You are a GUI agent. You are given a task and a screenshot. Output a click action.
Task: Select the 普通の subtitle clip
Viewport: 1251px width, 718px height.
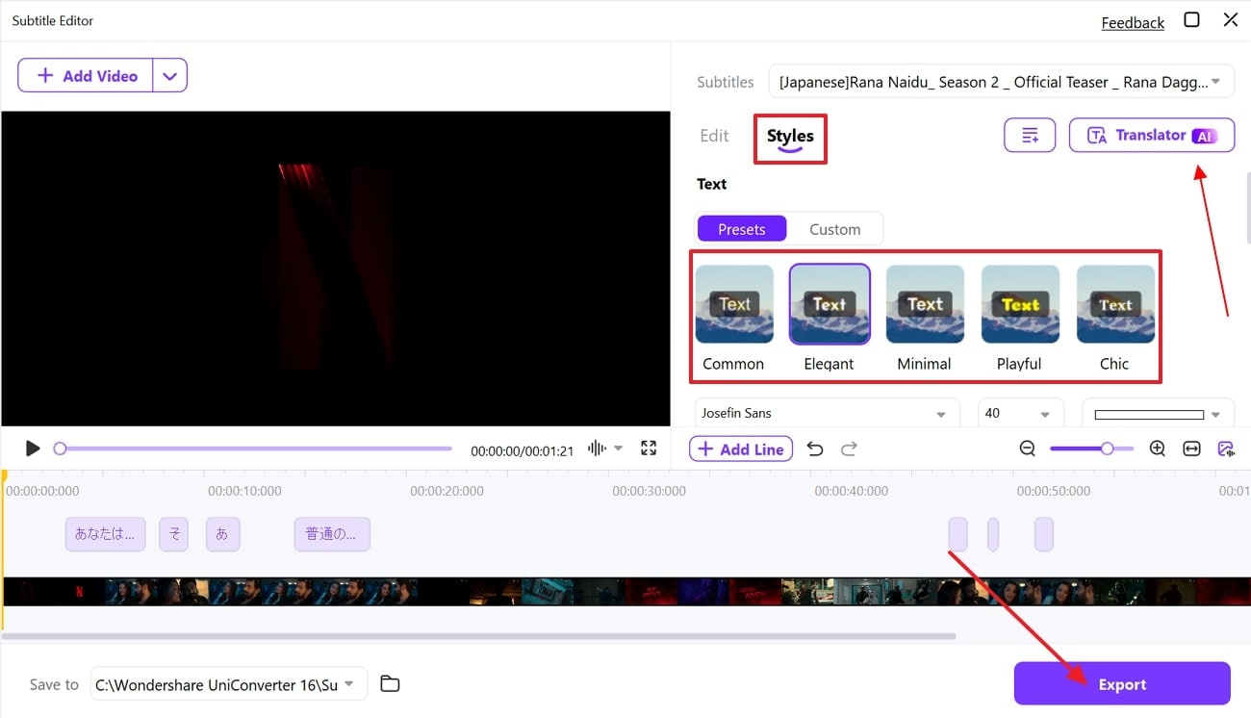pos(332,534)
